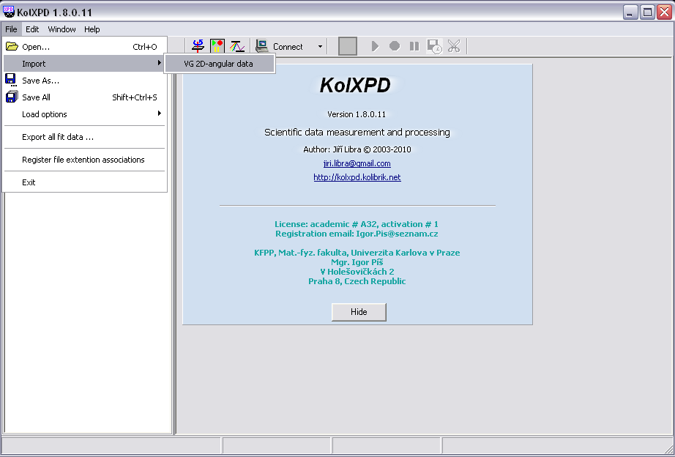Close the KolXPD window
Screen dimensions: 675x457
point(664,12)
